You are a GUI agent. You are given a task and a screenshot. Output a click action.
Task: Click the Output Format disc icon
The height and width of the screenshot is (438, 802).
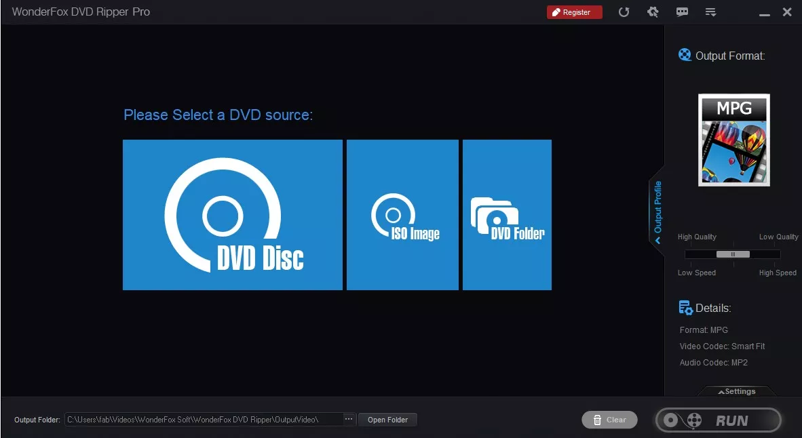pos(684,55)
